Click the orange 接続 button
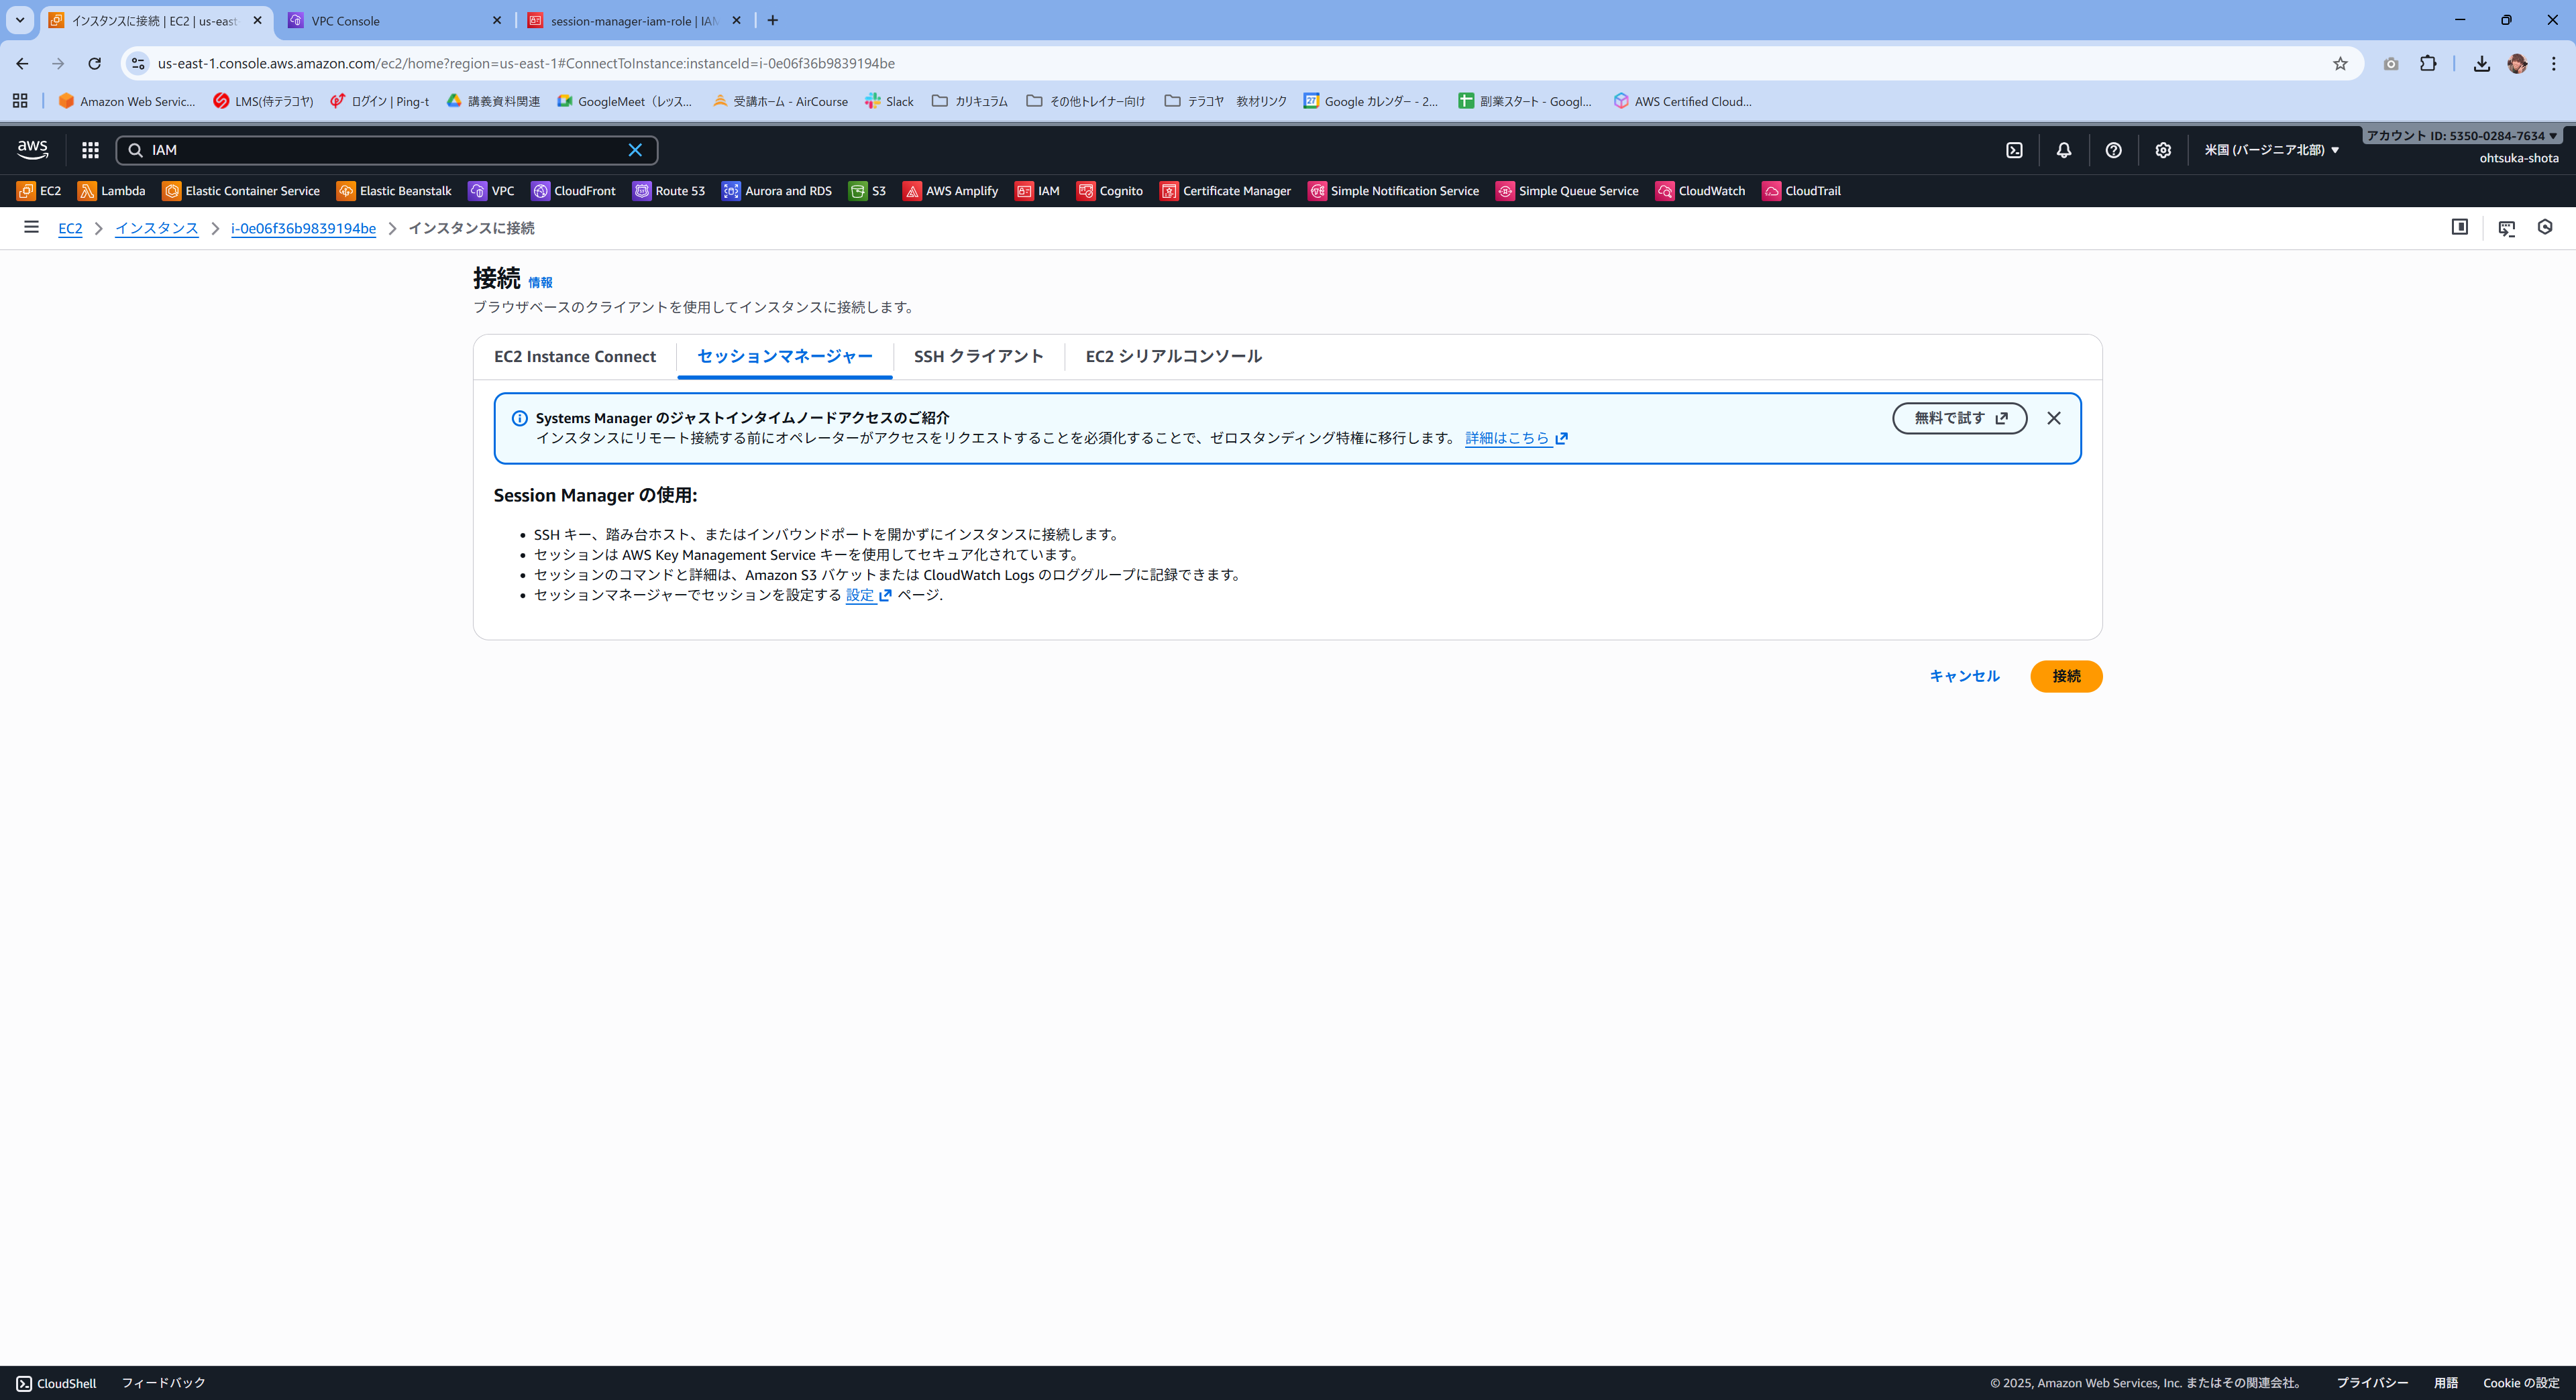This screenshot has height=1400, width=2576. (x=2065, y=677)
